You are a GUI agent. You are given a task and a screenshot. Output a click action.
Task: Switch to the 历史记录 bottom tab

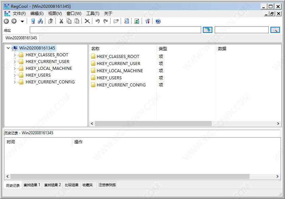point(13,185)
